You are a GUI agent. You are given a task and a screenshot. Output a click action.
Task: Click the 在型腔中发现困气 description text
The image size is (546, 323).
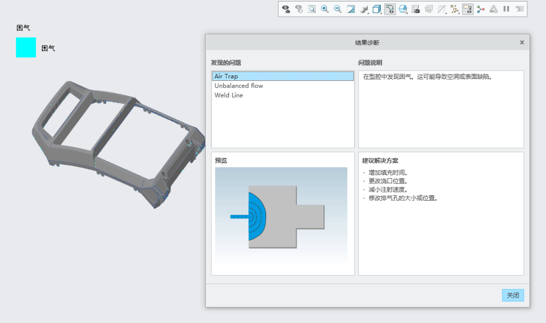[x=428, y=76]
